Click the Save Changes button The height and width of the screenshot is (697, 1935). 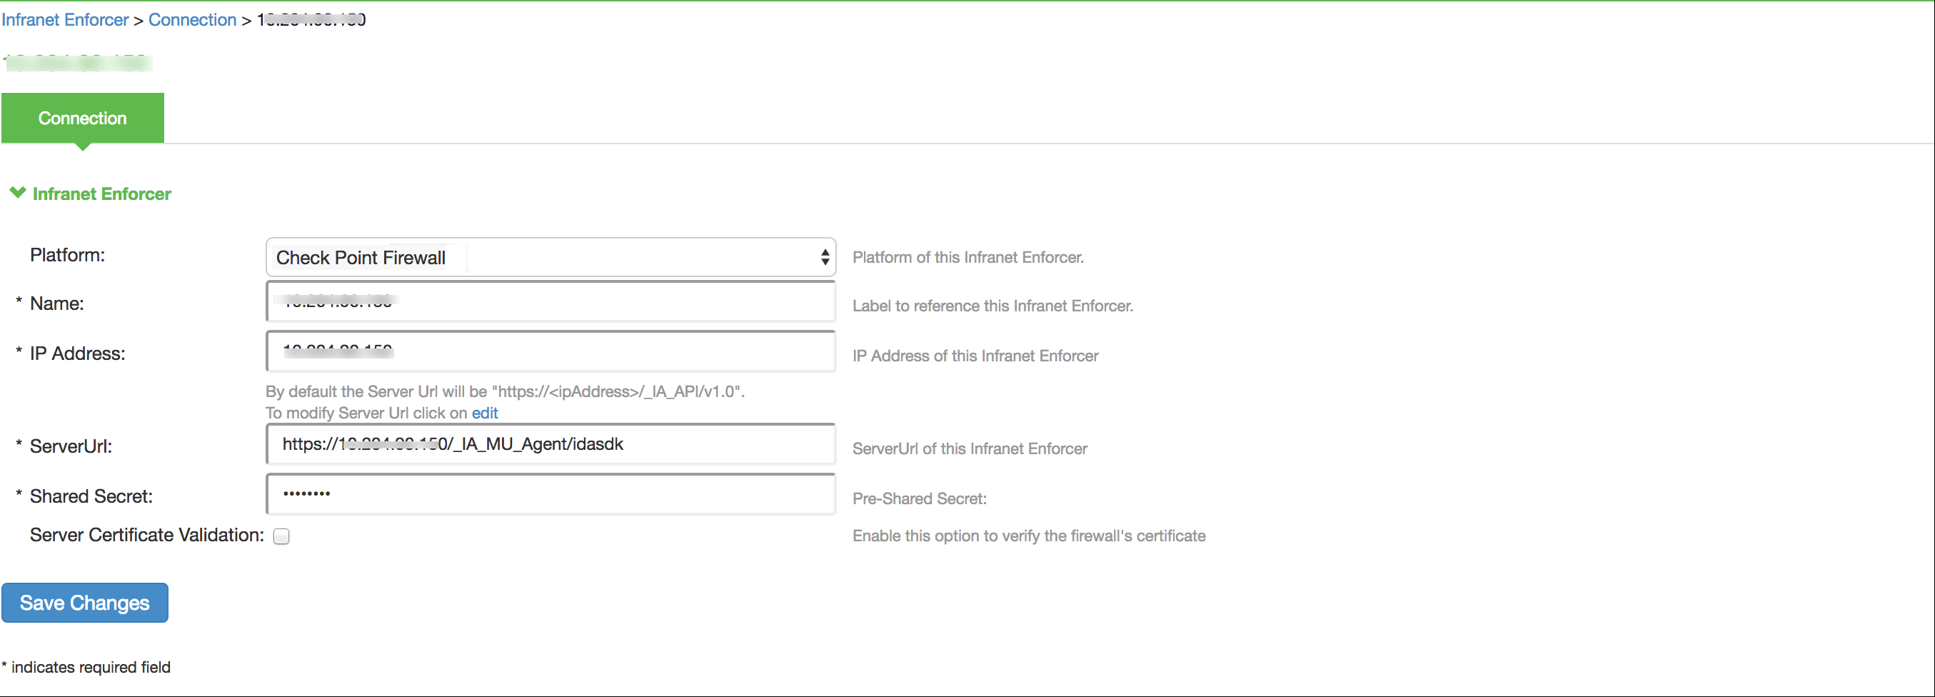[85, 602]
